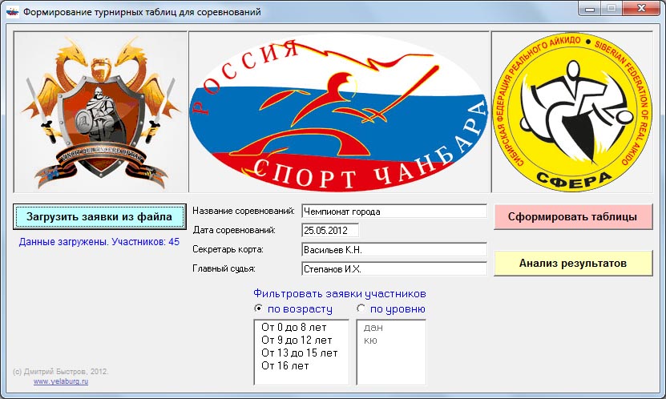Close the tournament tables window
Screen dimensions: 666x399
click(x=641, y=9)
